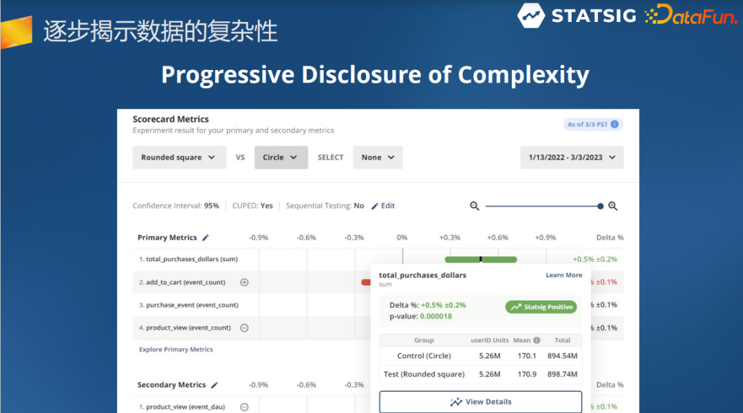The width and height of the screenshot is (743, 413).
Task: Click the Statsig Positive badge
Action: click(541, 307)
